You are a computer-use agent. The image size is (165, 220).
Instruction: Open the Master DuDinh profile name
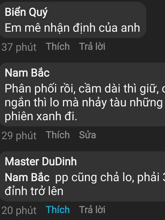[x=41, y=162]
